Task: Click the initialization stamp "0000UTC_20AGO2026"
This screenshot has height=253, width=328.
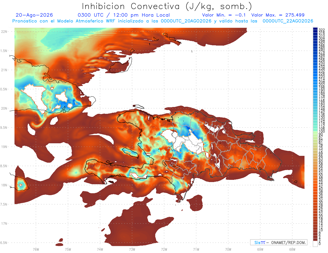Action: click(x=186, y=21)
